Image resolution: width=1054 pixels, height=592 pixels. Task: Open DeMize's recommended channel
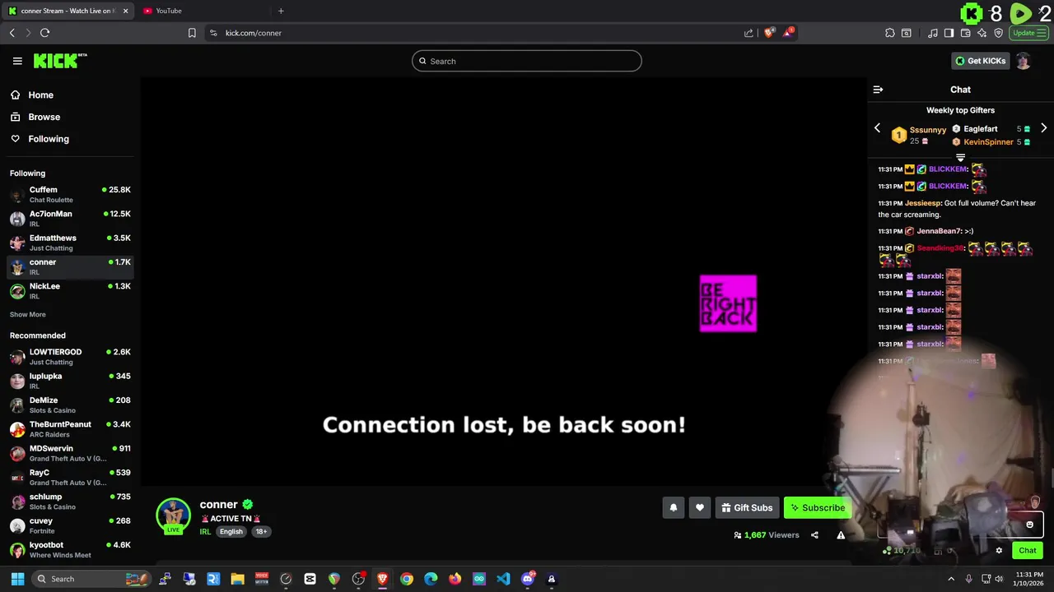(70, 405)
